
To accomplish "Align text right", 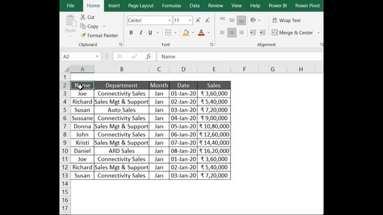I will tap(241, 32).
